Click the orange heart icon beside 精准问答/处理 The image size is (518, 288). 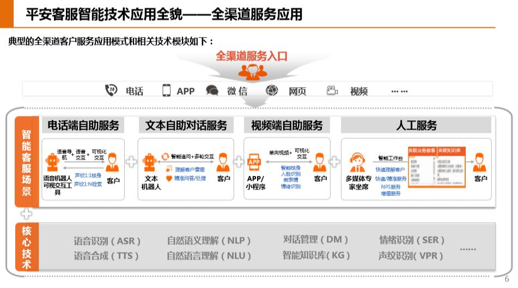click(x=169, y=177)
